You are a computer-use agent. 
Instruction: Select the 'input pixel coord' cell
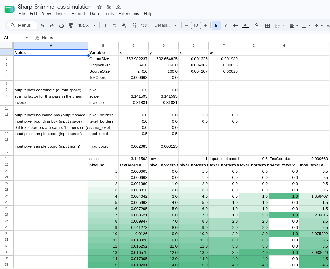pos(223,159)
